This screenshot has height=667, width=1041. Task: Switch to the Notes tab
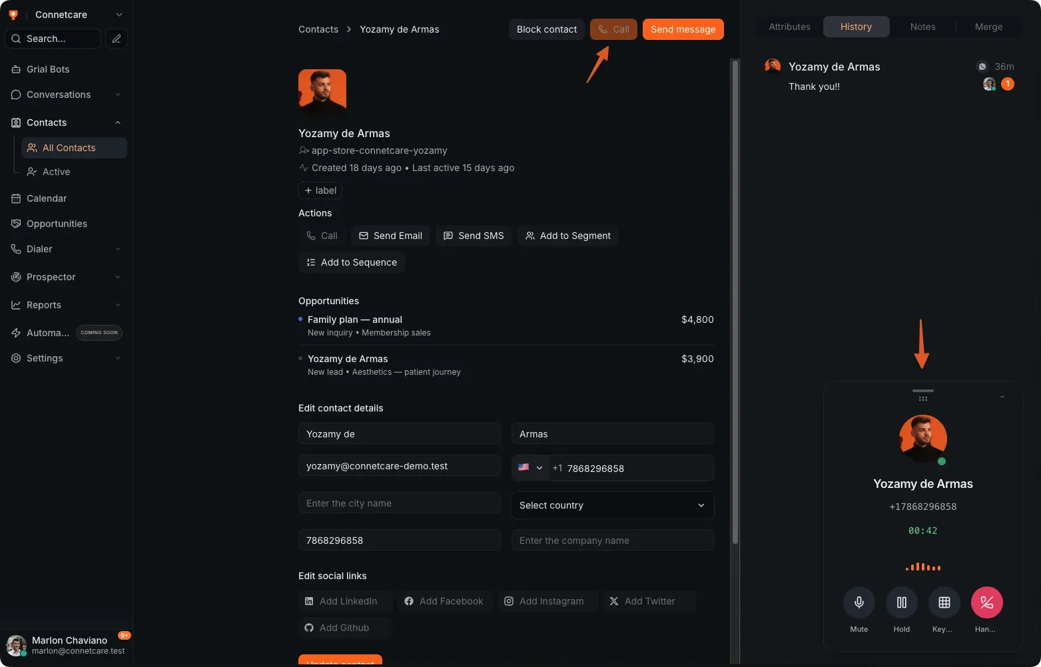click(922, 27)
